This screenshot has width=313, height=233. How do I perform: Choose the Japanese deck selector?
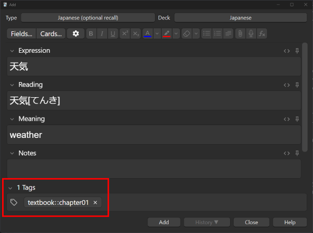(240, 18)
